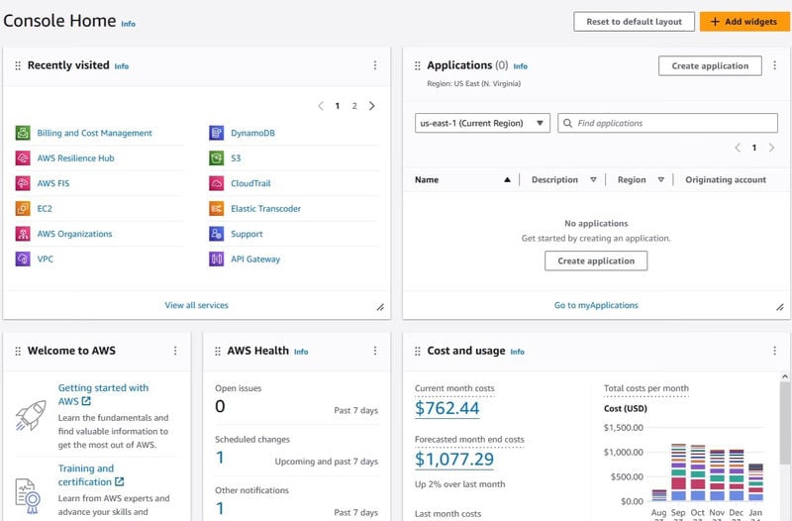Screen dimensions: 792x521
Task: Go to previous page of recently visited
Action: (x=320, y=106)
